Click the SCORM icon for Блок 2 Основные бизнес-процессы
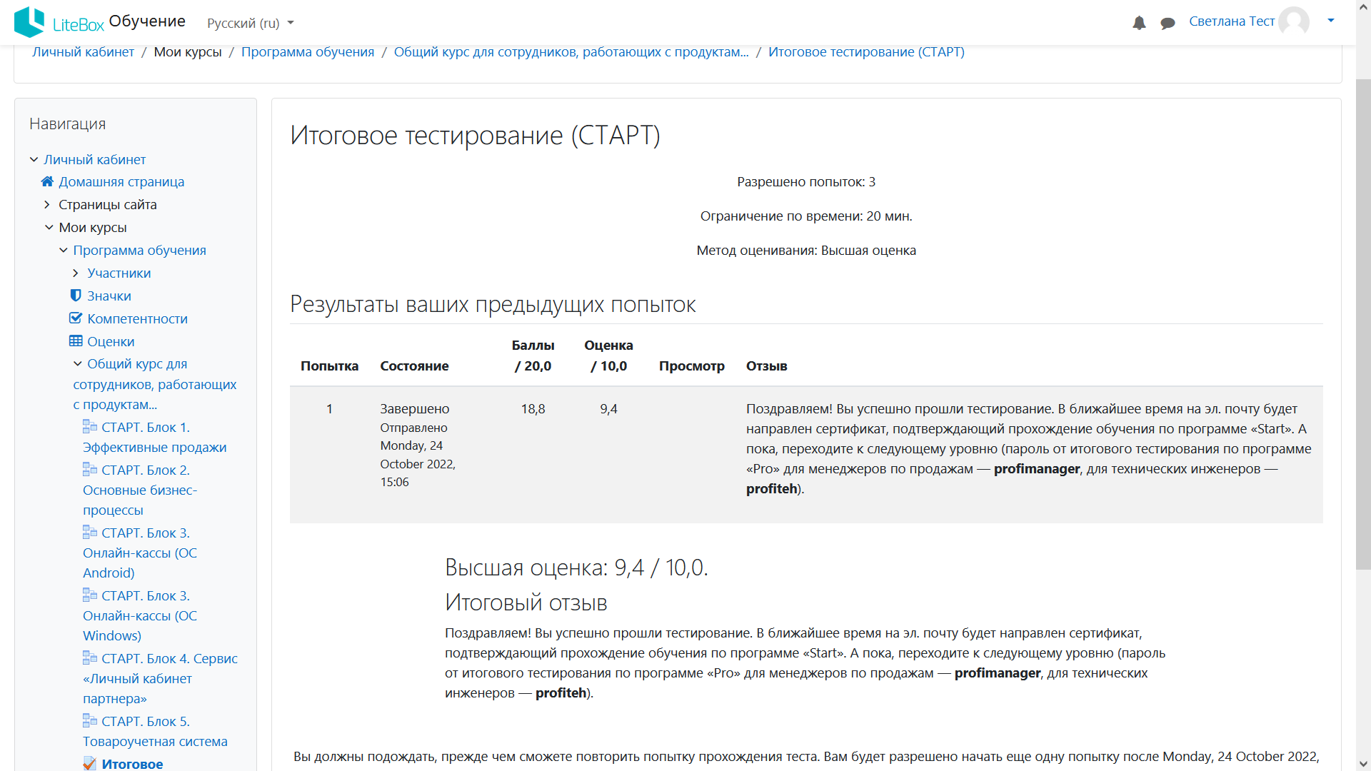Viewport: 1371px width, 771px height. point(90,470)
